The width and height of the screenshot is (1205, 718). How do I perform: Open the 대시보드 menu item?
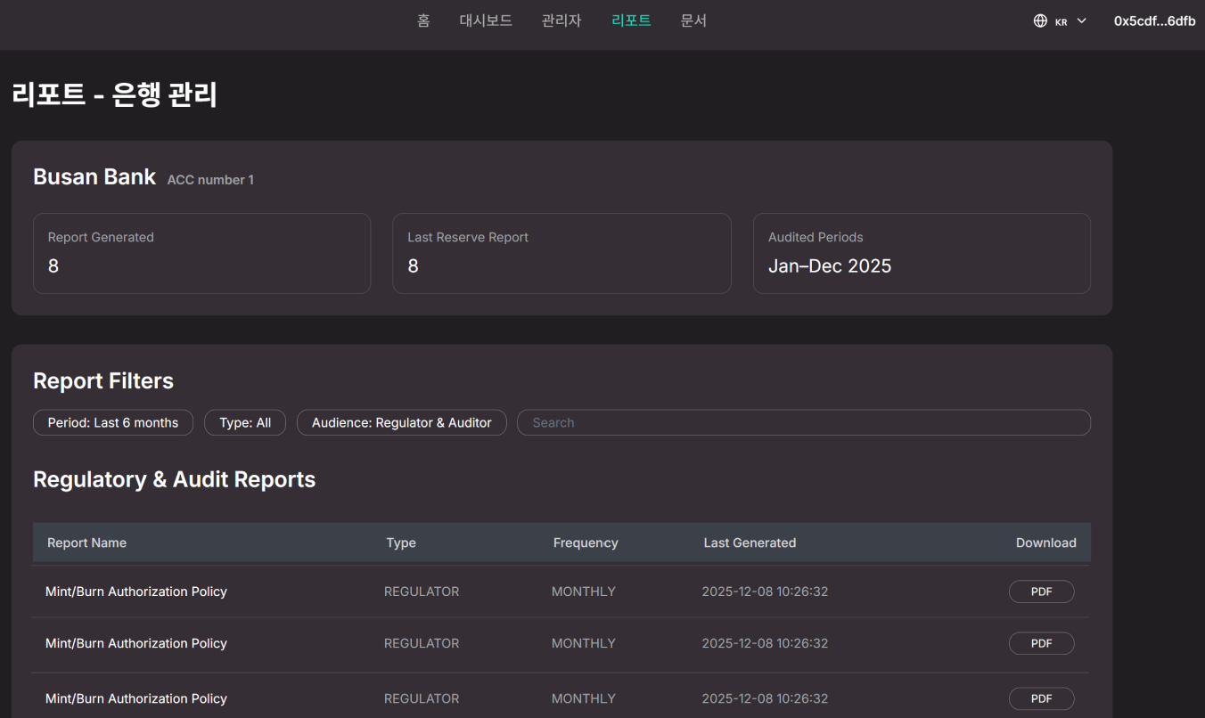pos(486,20)
